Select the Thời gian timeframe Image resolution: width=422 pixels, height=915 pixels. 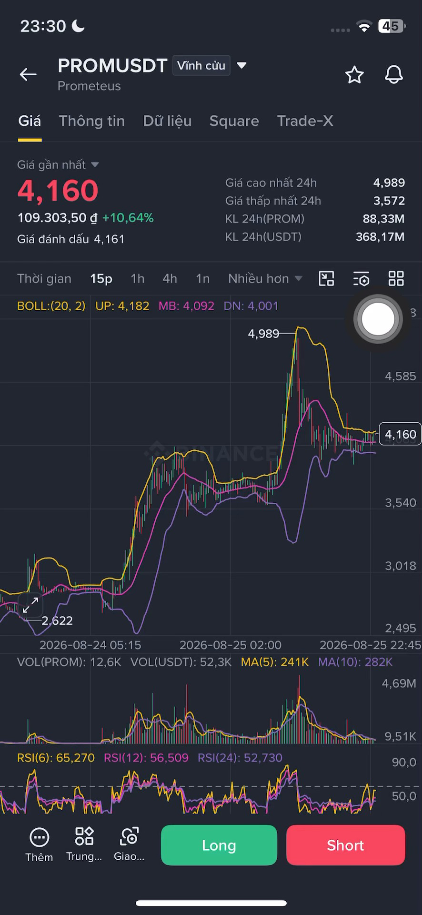(x=44, y=279)
